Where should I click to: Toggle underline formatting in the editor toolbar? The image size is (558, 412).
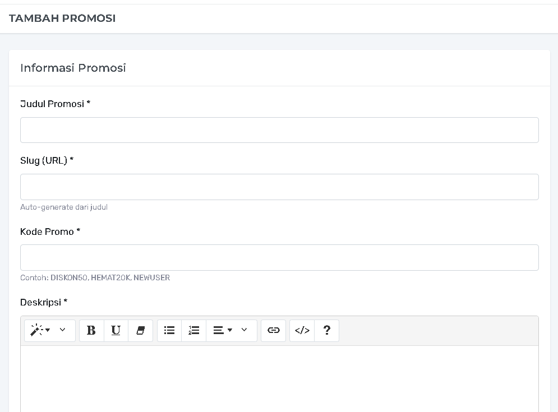tap(116, 331)
